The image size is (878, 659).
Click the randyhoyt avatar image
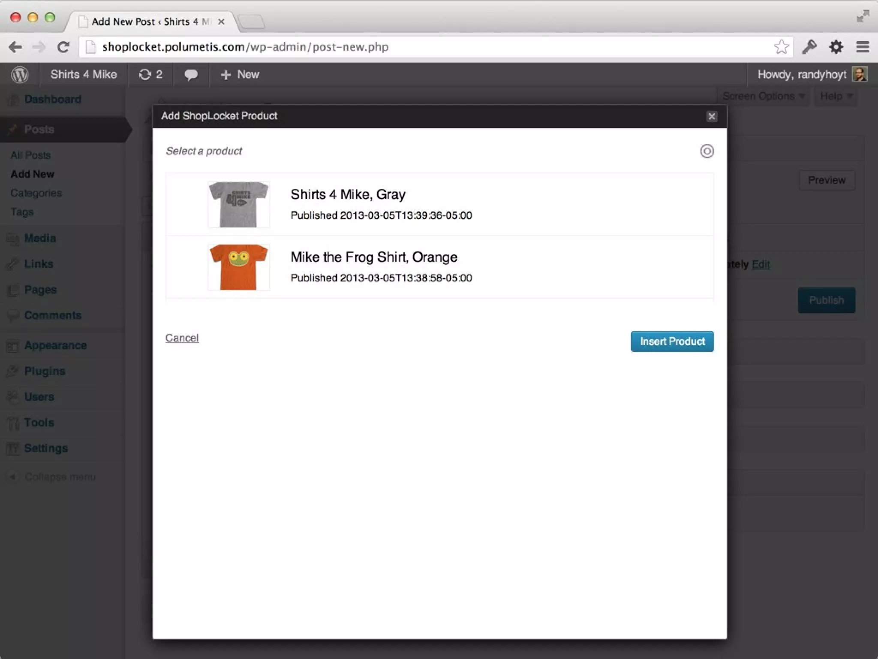click(x=860, y=74)
